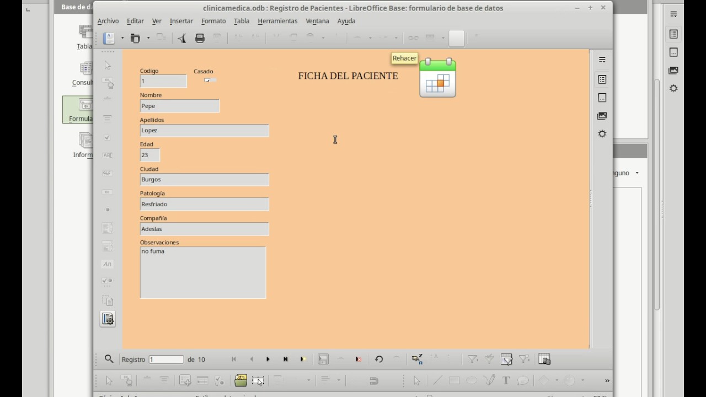The image size is (706, 397).
Task: Click the Open templates folder icon
Action: click(x=135, y=38)
